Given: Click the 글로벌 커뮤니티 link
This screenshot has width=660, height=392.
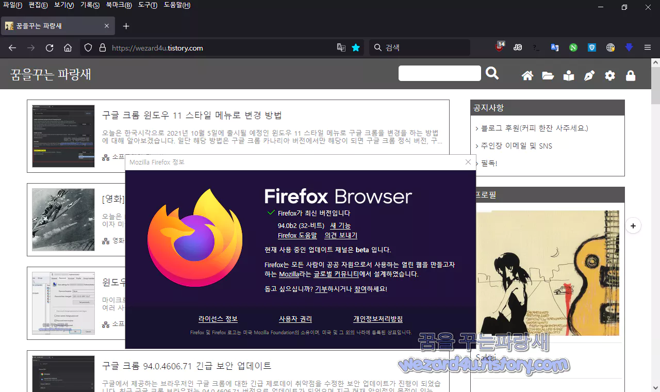Looking at the screenshot, I should pos(336,274).
